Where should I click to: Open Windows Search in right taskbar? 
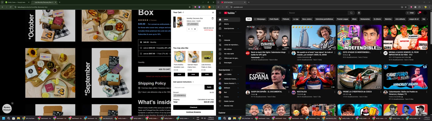point(225,118)
